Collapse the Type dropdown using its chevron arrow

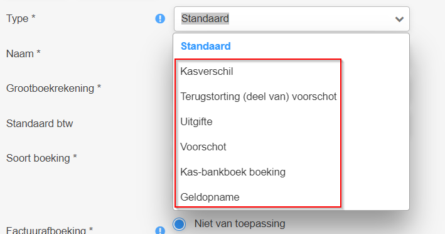399,19
